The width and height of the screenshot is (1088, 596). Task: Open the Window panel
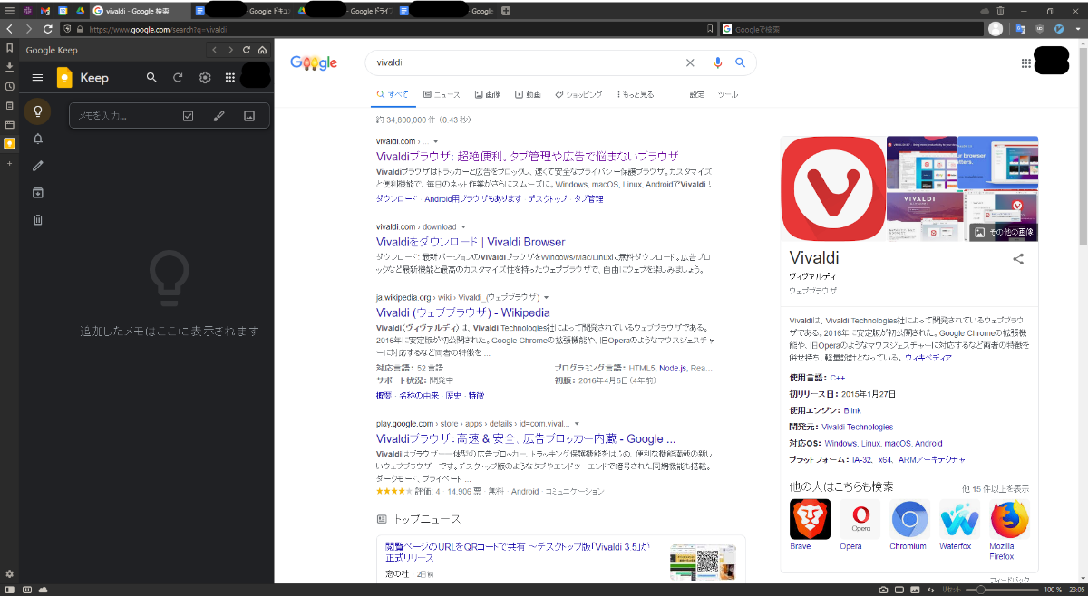point(9,124)
